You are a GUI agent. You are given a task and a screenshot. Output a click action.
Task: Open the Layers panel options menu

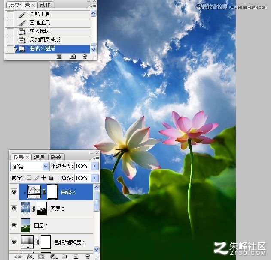point(97,158)
